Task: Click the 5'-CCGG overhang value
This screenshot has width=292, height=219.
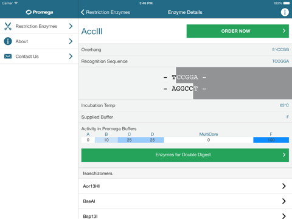Action: pyautogui.click(x=280, y=49)
